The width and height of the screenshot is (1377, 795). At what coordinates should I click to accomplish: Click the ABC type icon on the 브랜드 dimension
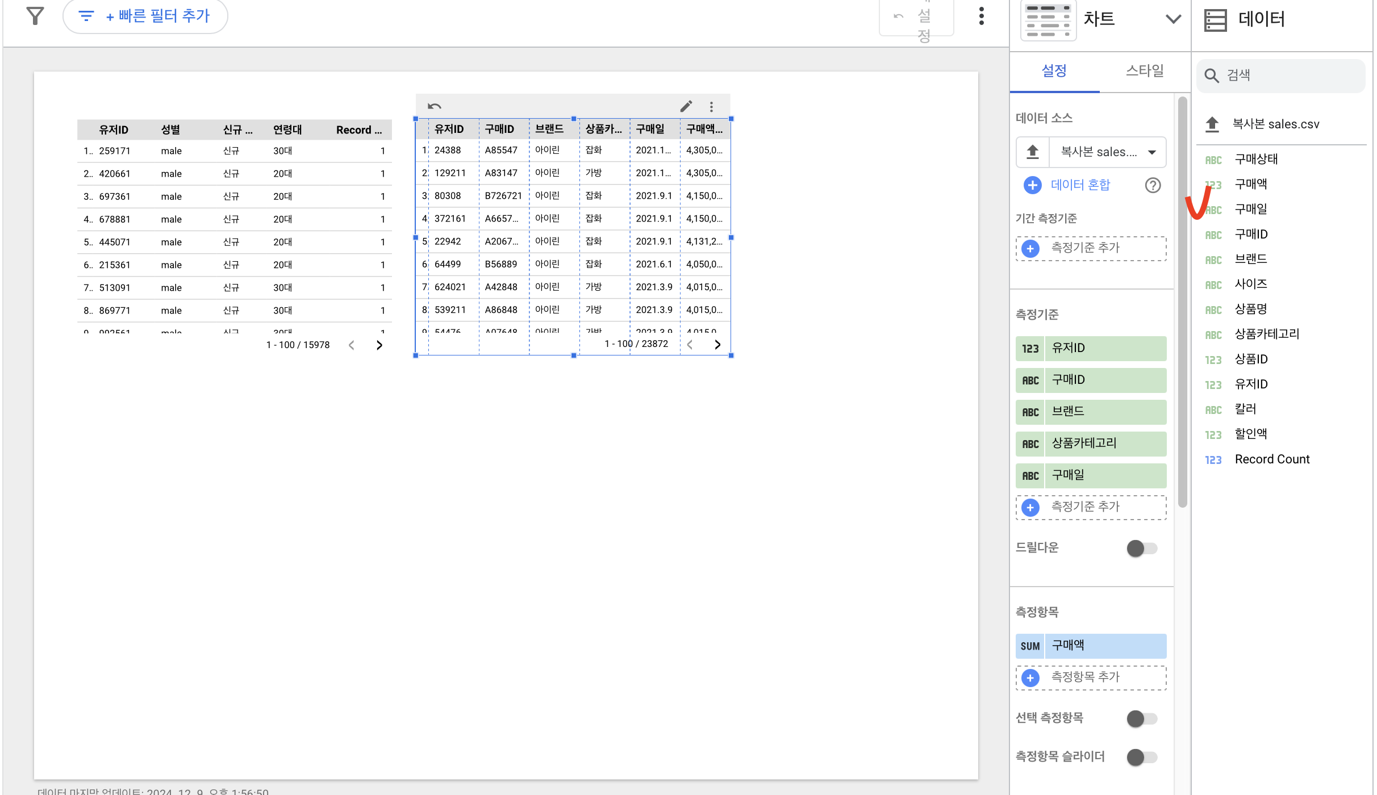(1030, 412)
